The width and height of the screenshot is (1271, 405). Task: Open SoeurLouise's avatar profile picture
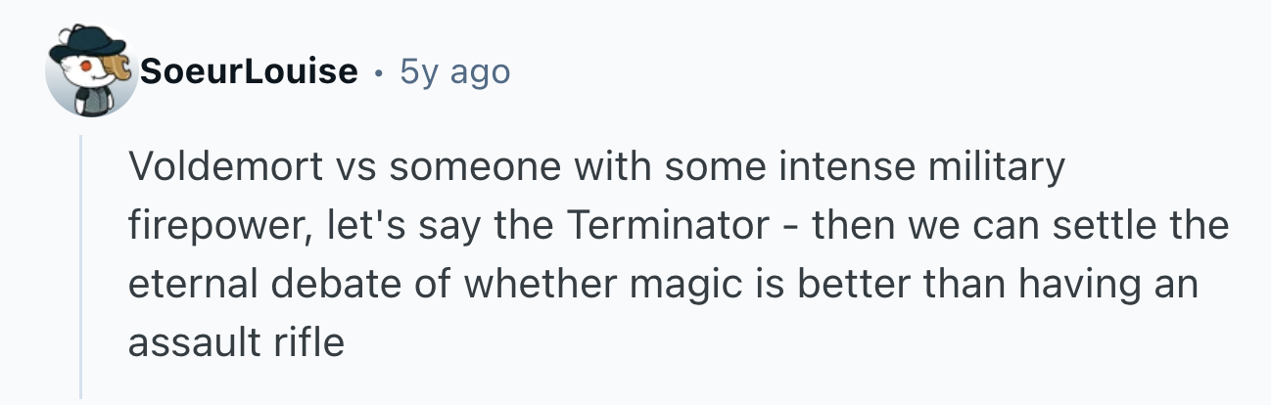point(91,71)
